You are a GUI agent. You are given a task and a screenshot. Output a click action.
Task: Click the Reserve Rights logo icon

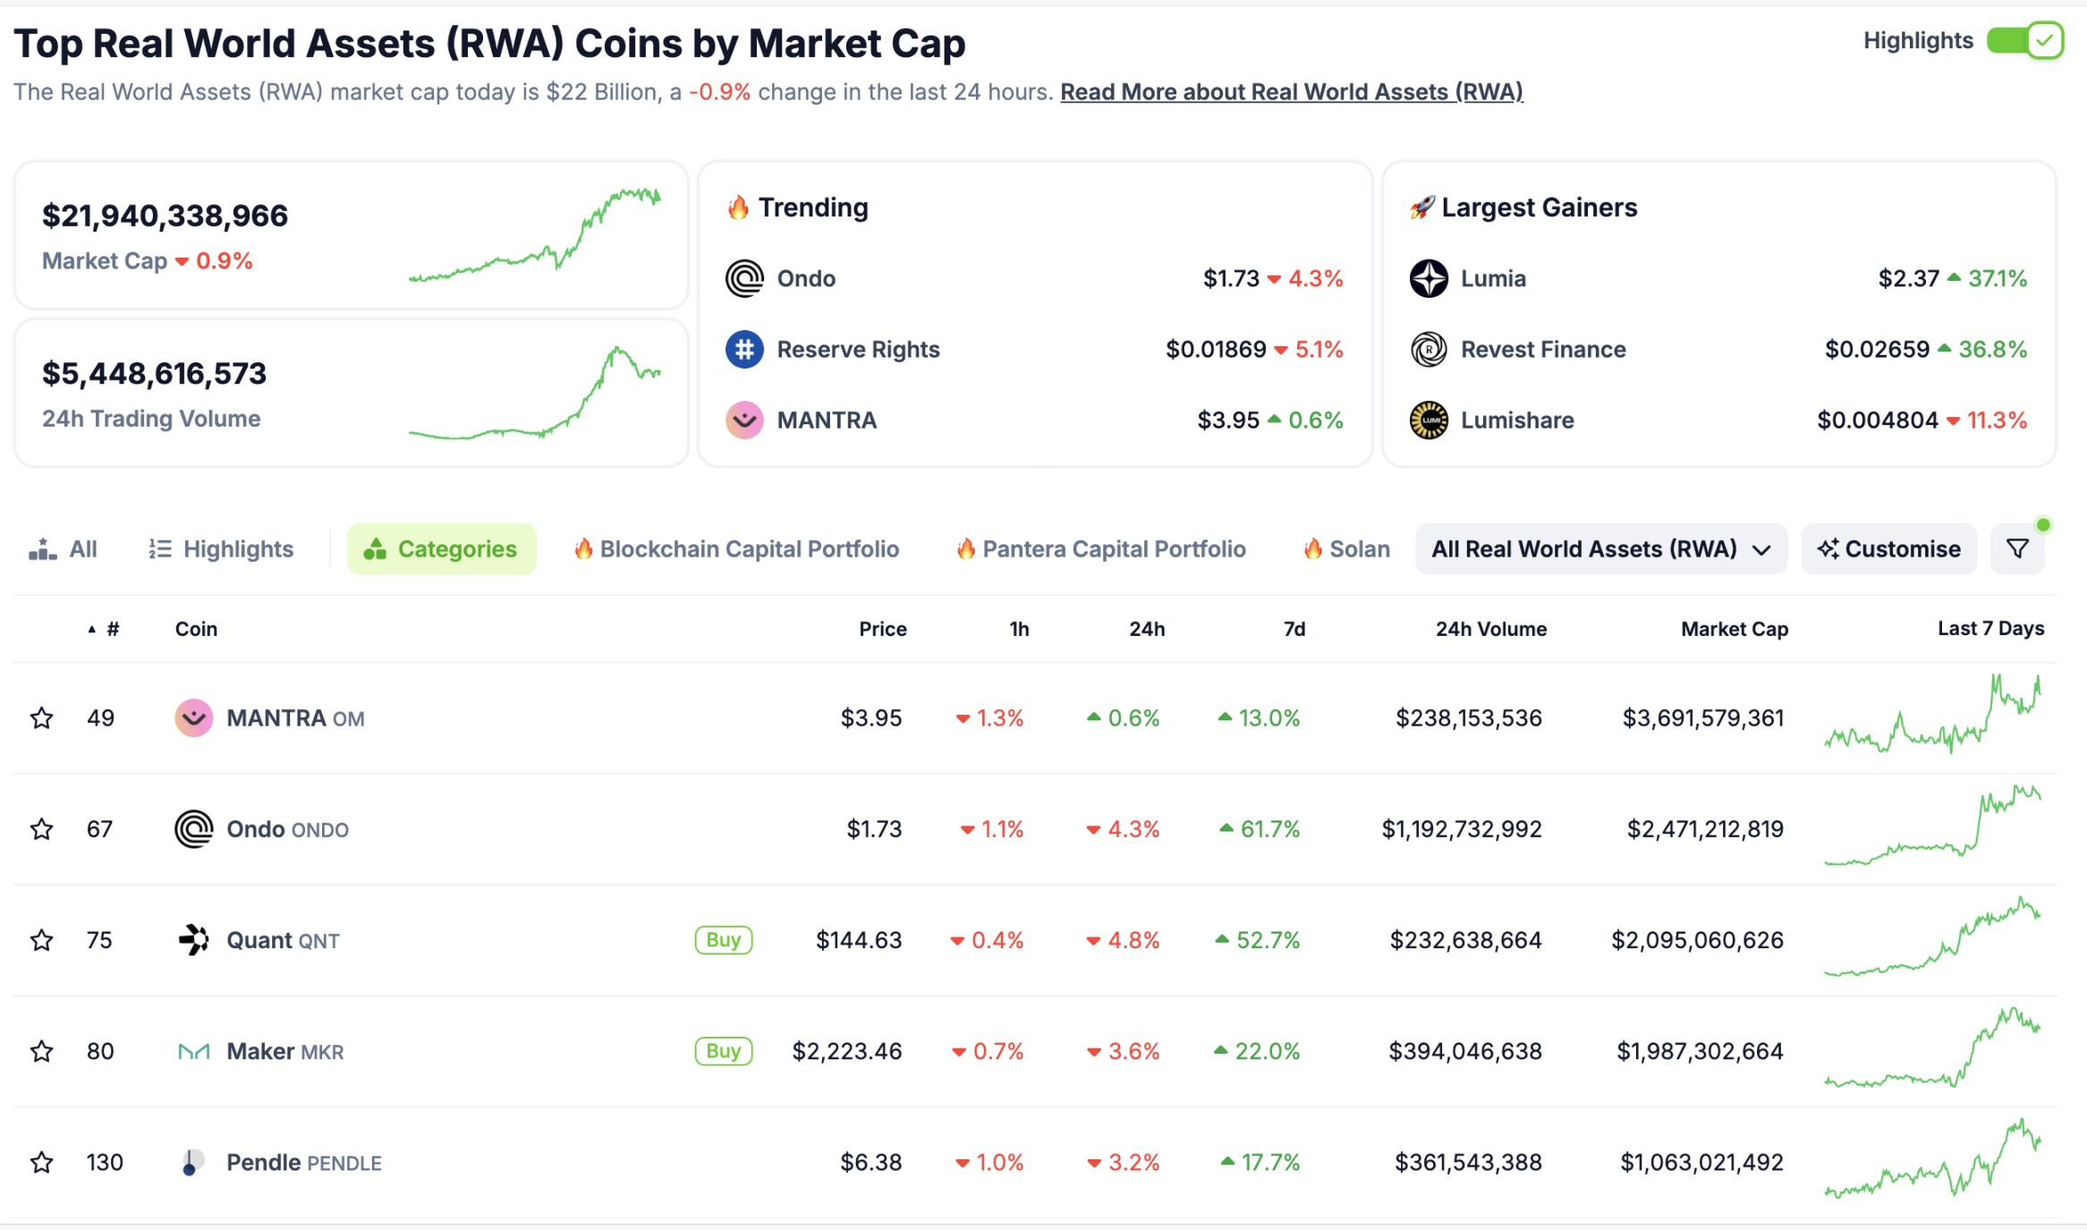tap(744, 350)
